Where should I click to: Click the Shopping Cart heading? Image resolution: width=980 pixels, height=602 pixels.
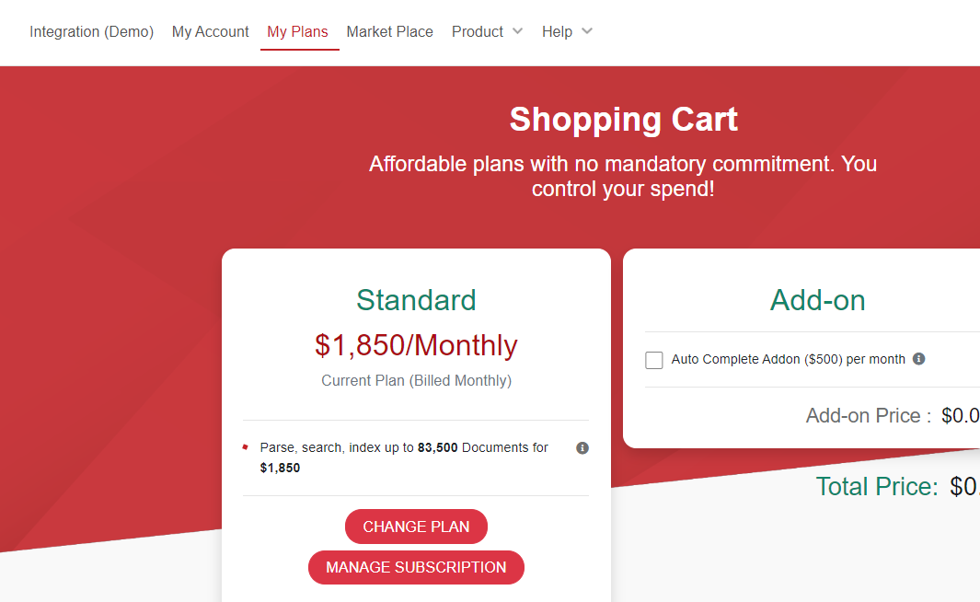click(x=623, y=120)
